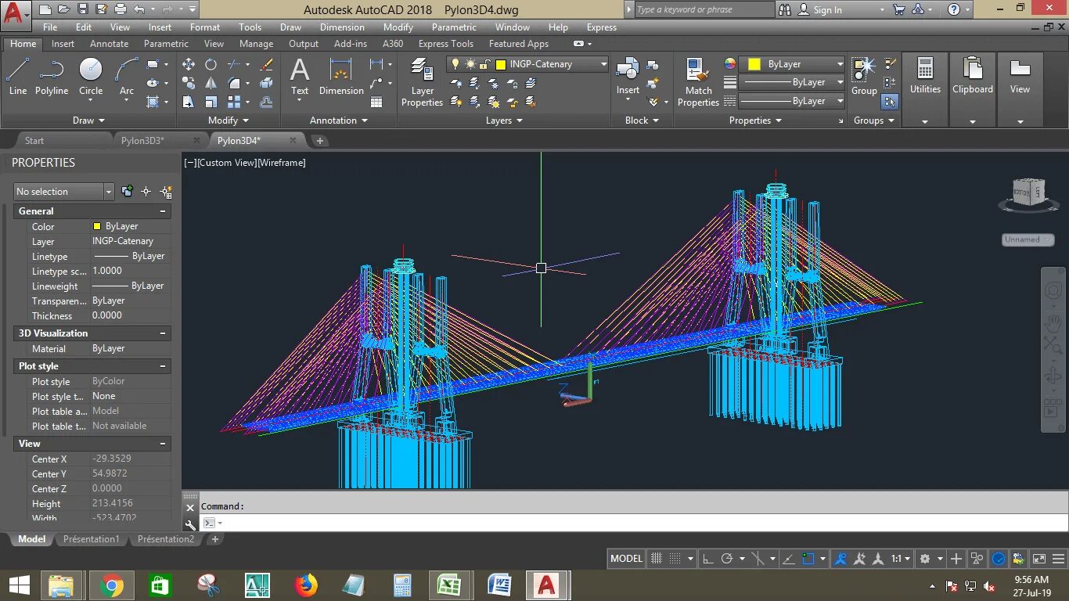
Task: Open Layer Properties manager
Action: click(422, 82)
